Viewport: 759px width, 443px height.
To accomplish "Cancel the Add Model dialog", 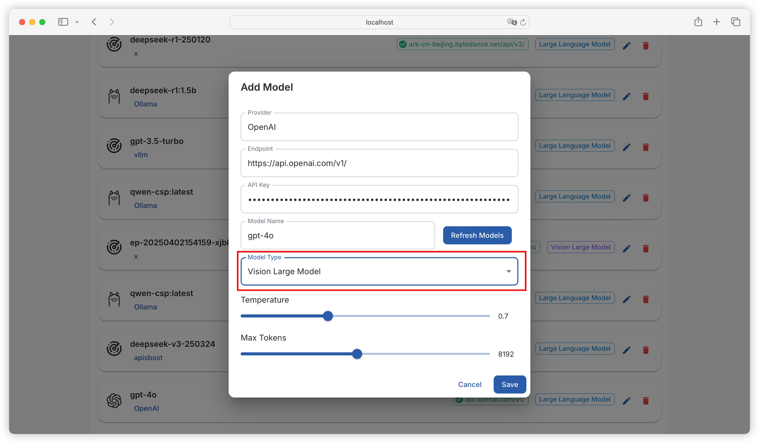I will [x=469, y=384].
